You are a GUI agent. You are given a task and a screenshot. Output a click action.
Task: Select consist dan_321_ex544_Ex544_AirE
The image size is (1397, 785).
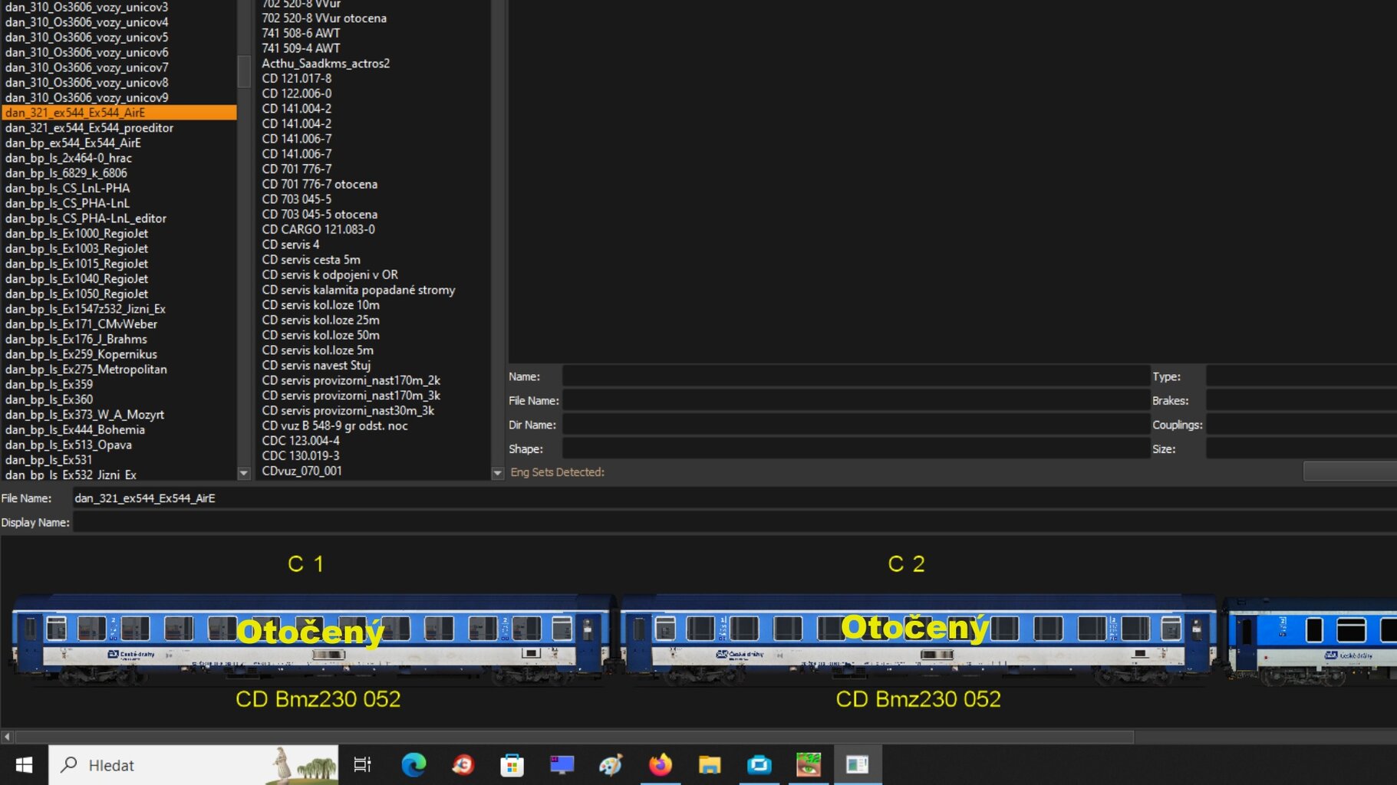coord(119,113)
